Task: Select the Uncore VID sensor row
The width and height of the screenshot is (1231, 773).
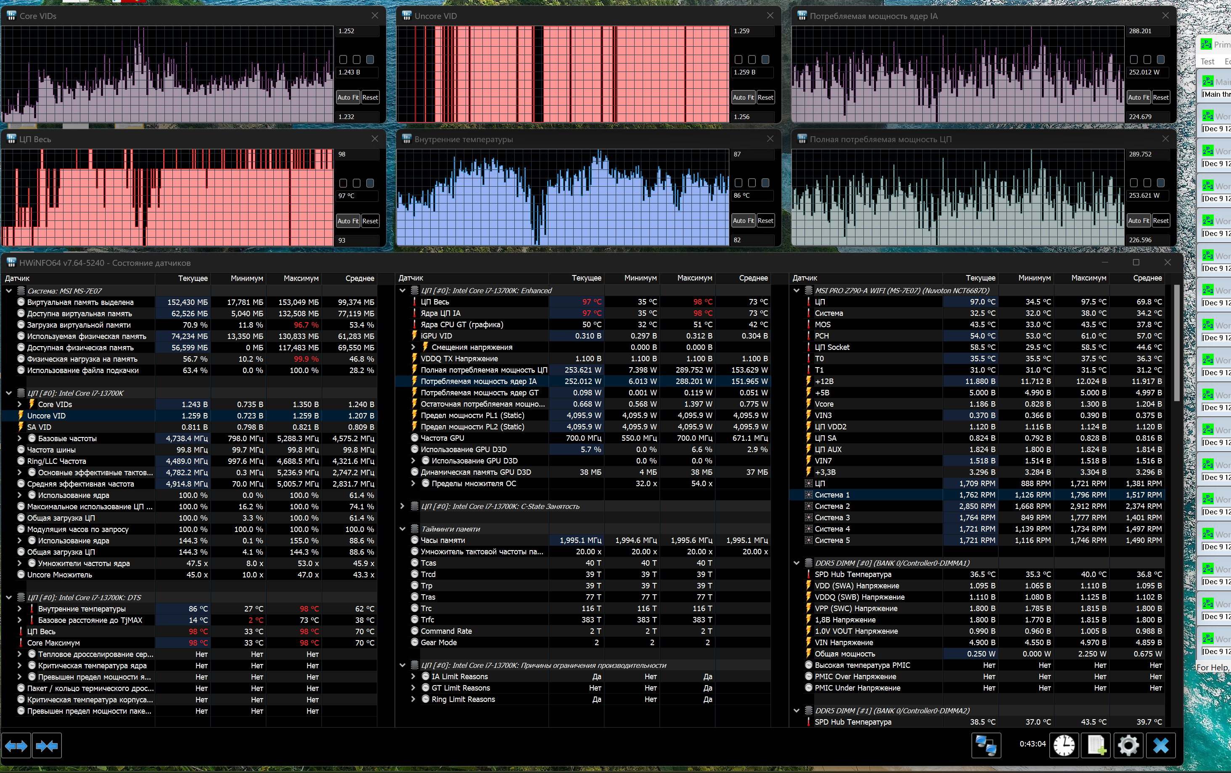Action: point(47,416)
